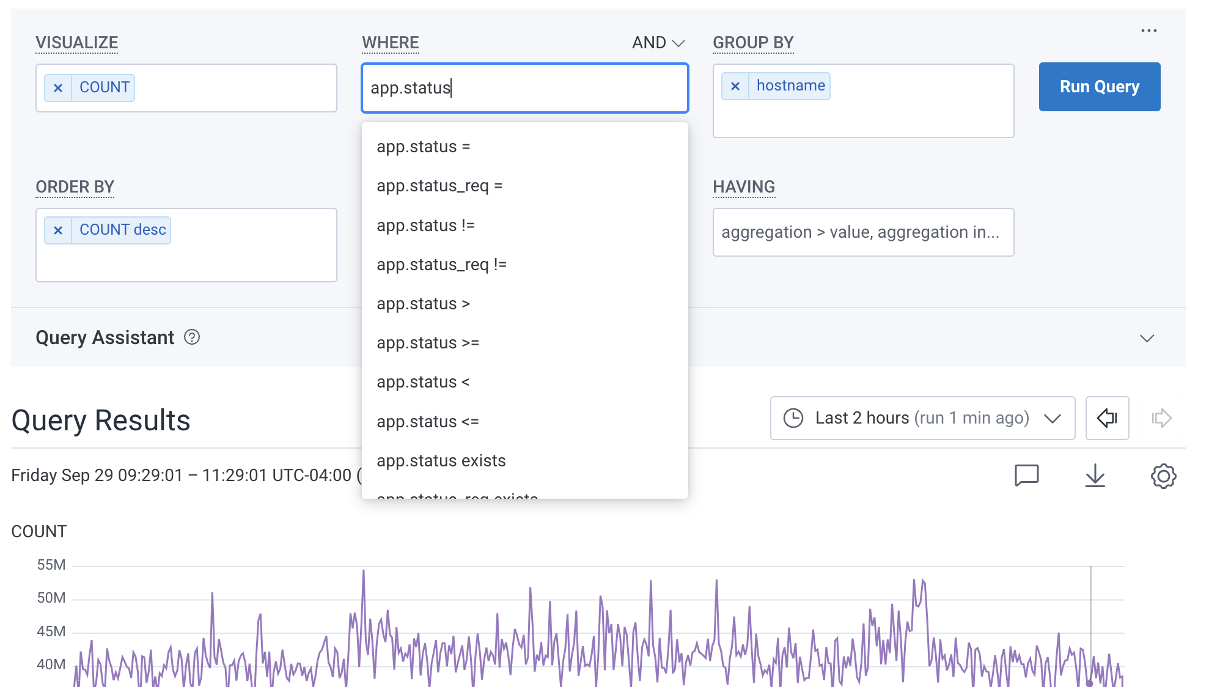Image resolution: width=1209 pixels, height=687 pixels.
Task: Open the comments panel for query results
Action: 1027,476
